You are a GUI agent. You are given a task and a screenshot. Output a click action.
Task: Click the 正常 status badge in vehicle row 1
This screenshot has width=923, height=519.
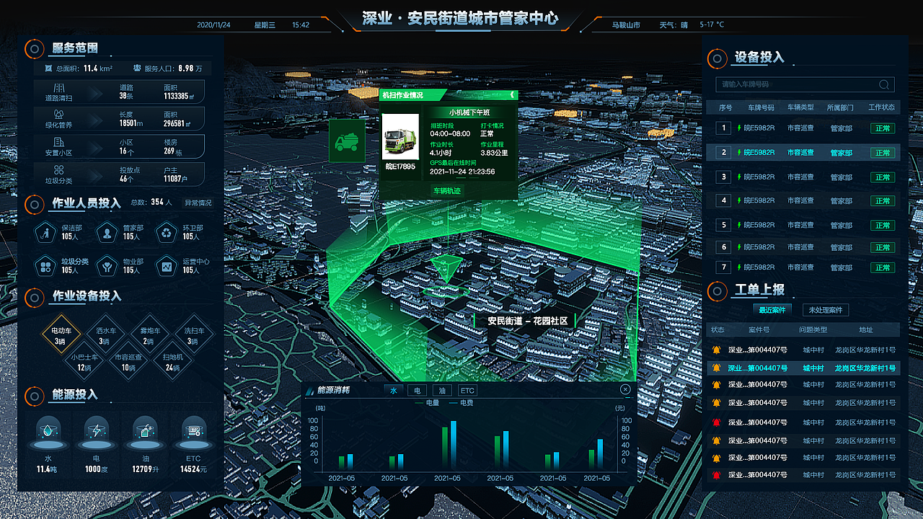pyautogui.click(x=883, y=128)
